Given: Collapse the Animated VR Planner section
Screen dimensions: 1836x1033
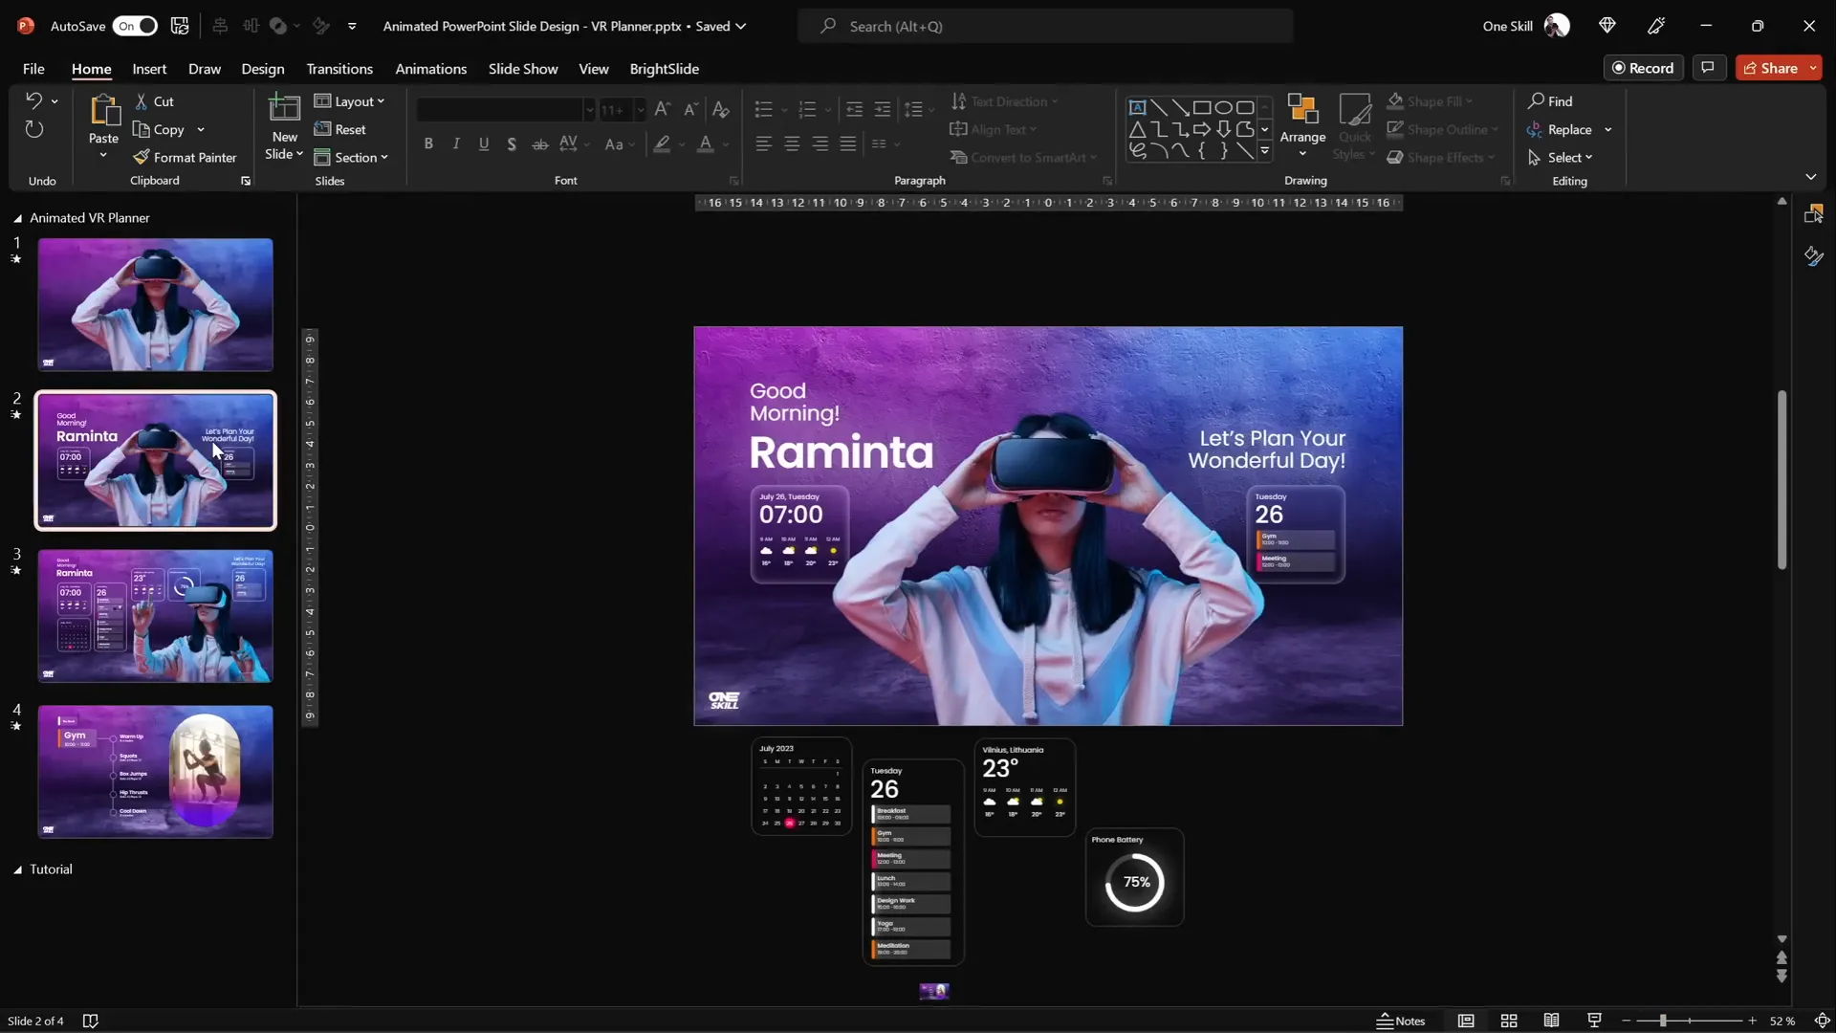Looking at the screenshot, I should pos(17,218).
